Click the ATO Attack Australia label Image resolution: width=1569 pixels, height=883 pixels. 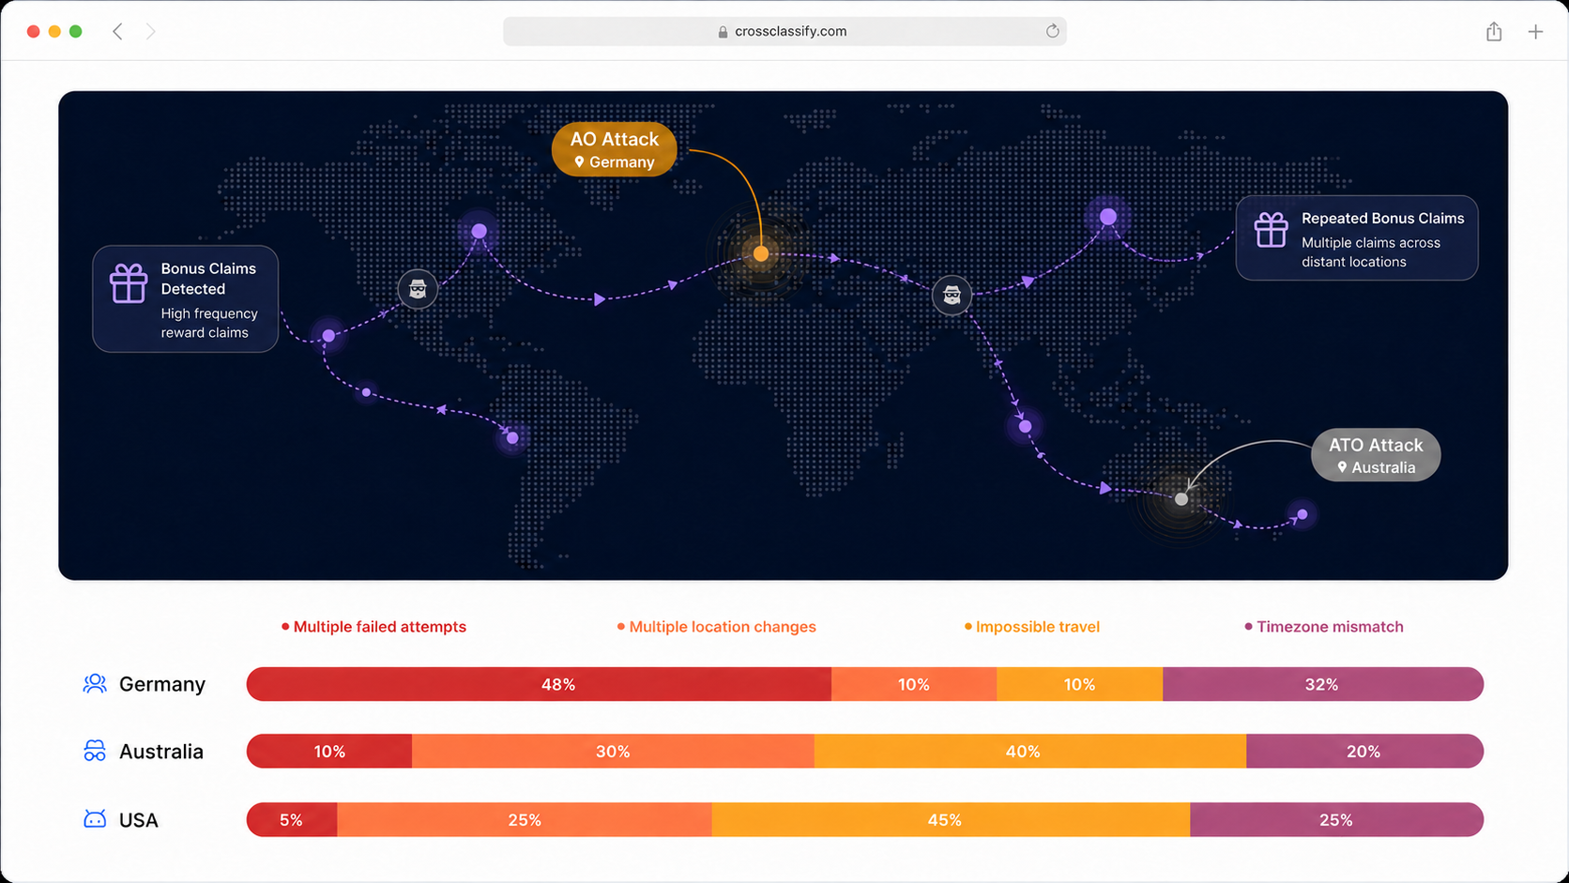[1376, 455]
